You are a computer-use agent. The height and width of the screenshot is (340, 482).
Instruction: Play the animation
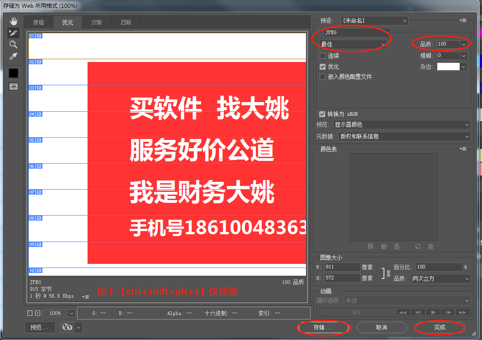click(433, 312)
